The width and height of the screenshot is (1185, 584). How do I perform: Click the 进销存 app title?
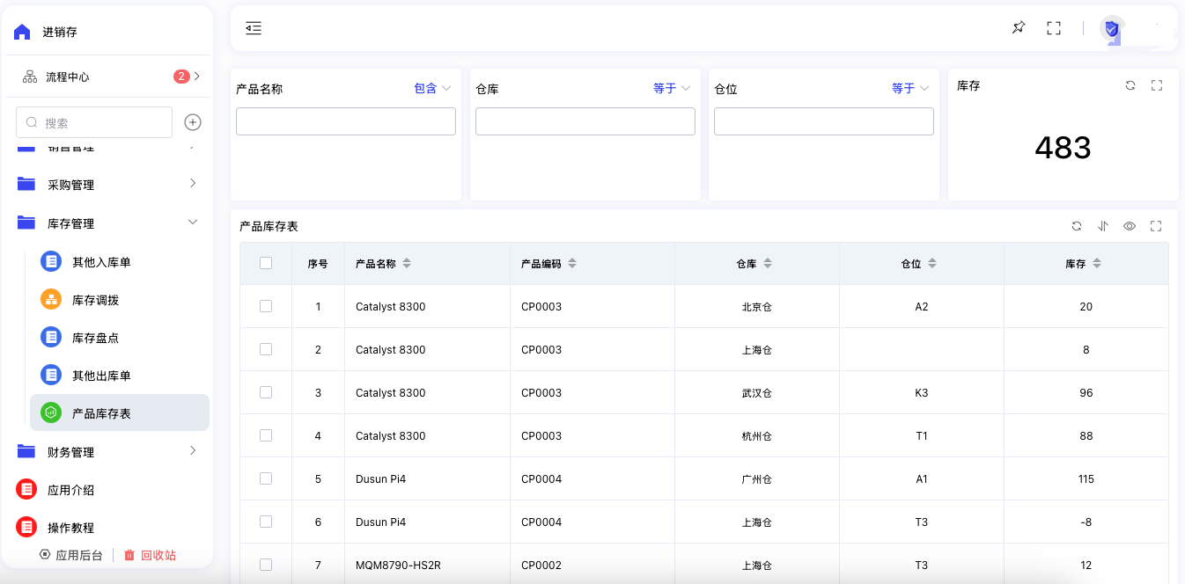point(60,32)
